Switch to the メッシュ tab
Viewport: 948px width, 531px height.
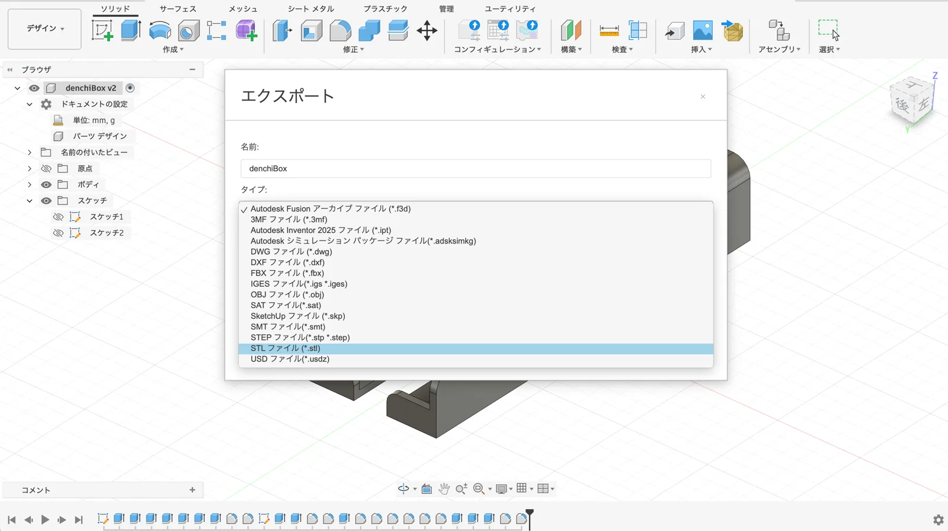(x=243, y=9)
